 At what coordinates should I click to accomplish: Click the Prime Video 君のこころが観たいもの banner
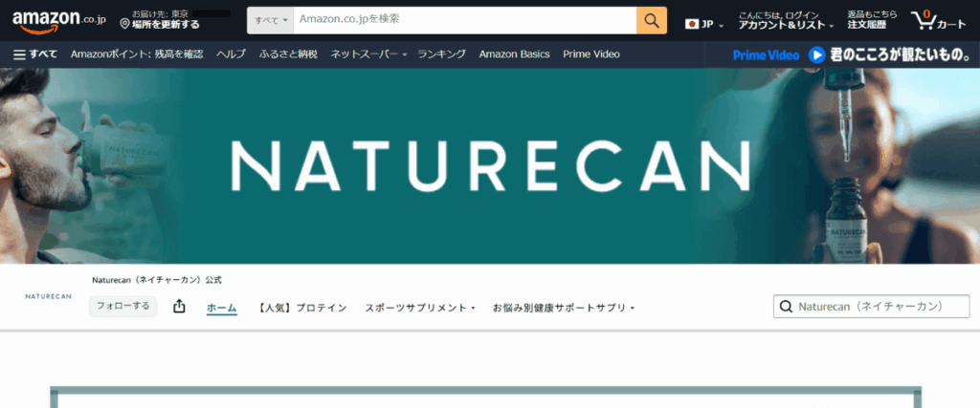842,54
